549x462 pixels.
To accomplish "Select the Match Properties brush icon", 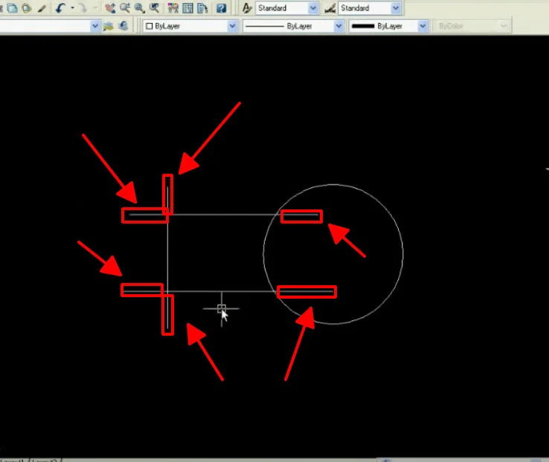I will (42, 7).
